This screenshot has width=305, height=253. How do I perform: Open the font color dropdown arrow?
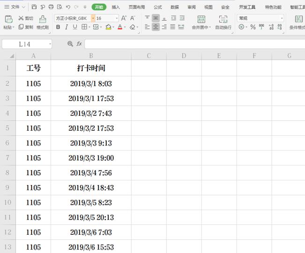coord(125,27)
